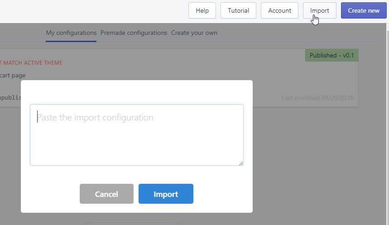Click the MATCH ACTIVE THEME warning text
The height and width of the screenshot is (225, 389).
click(x=33, y=63)
